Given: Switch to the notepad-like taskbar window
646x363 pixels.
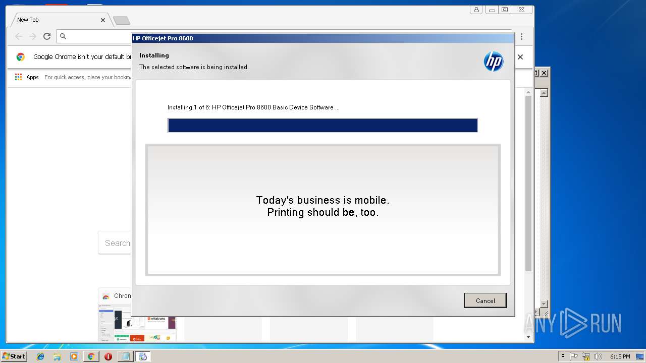Looking at the screenshot, I should (125, 356).
